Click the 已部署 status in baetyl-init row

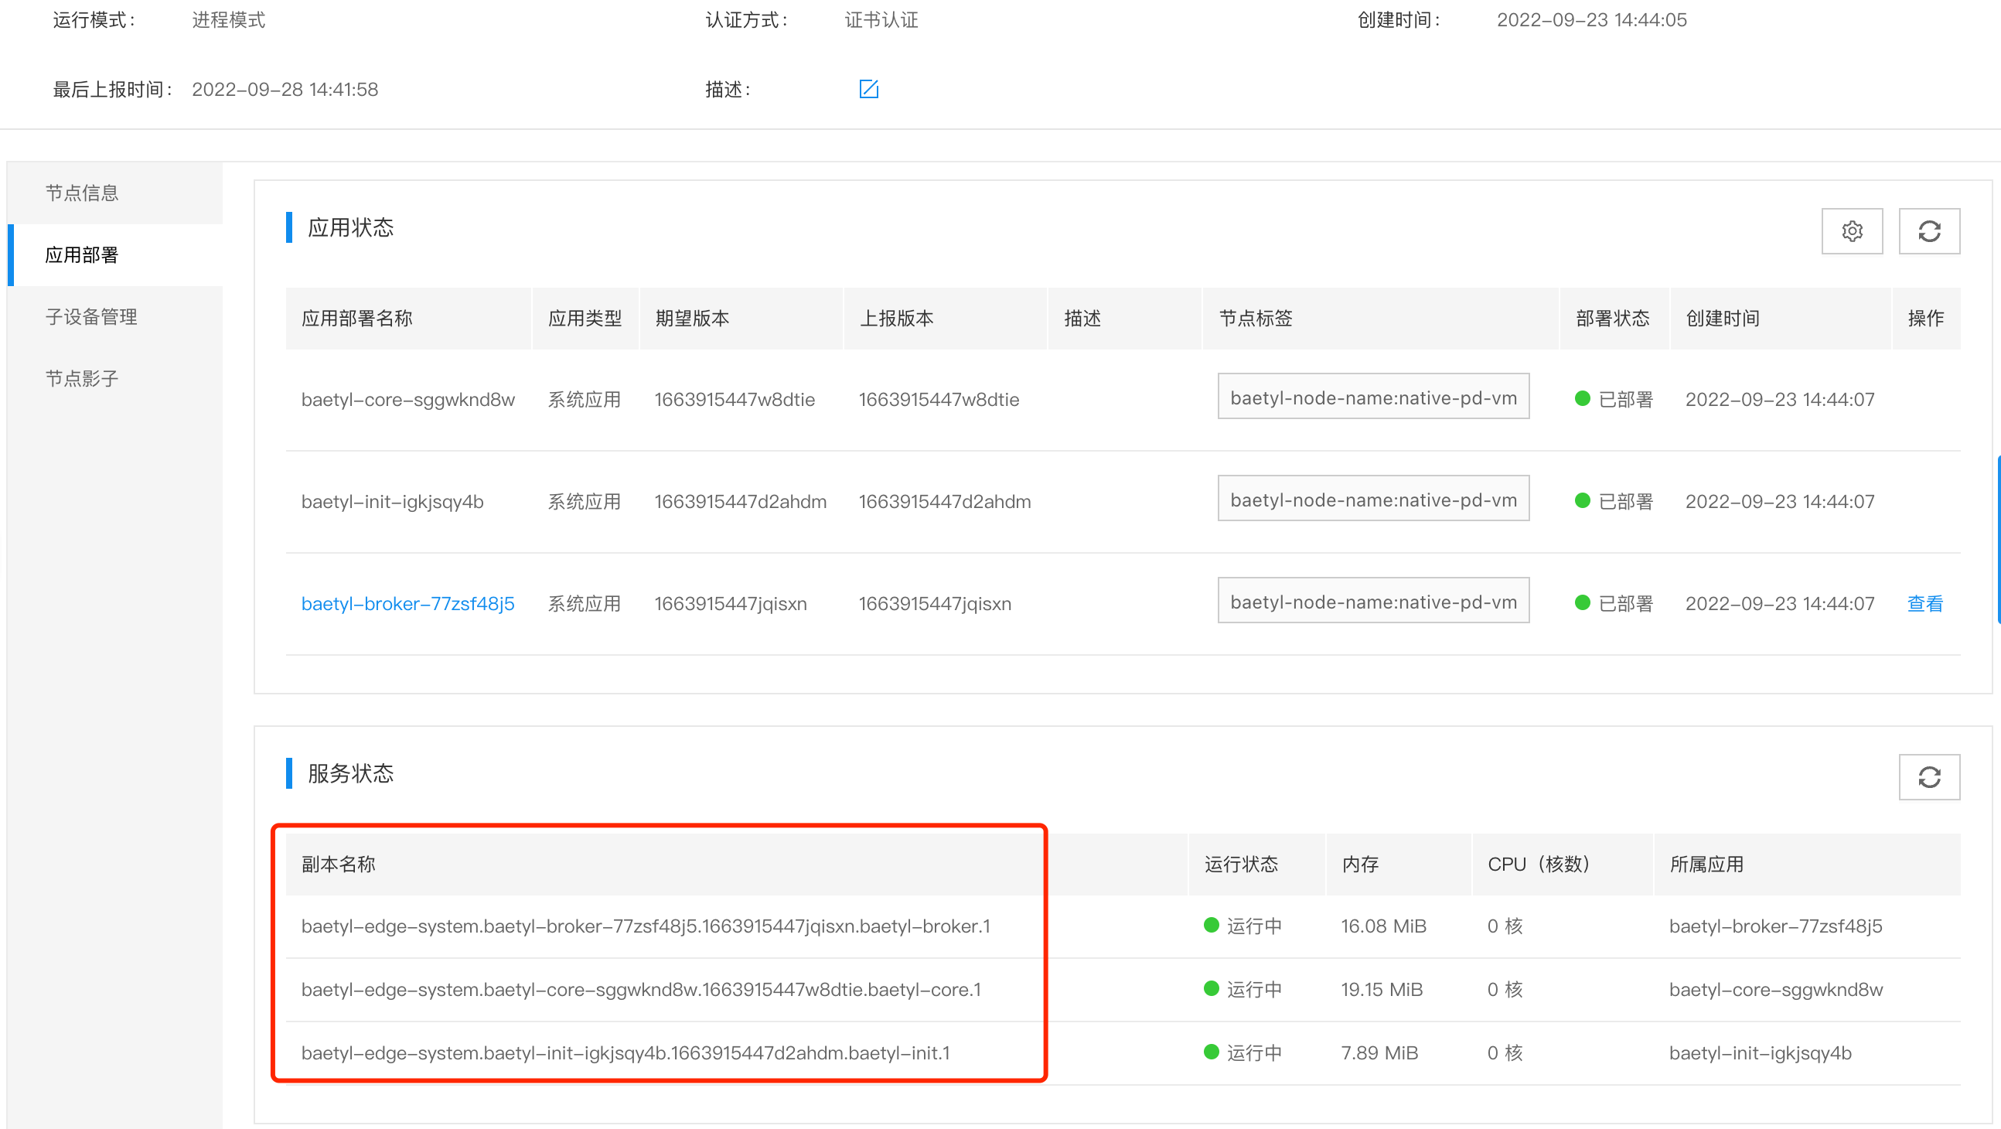pyautogui.click(x=1614, y=502)
